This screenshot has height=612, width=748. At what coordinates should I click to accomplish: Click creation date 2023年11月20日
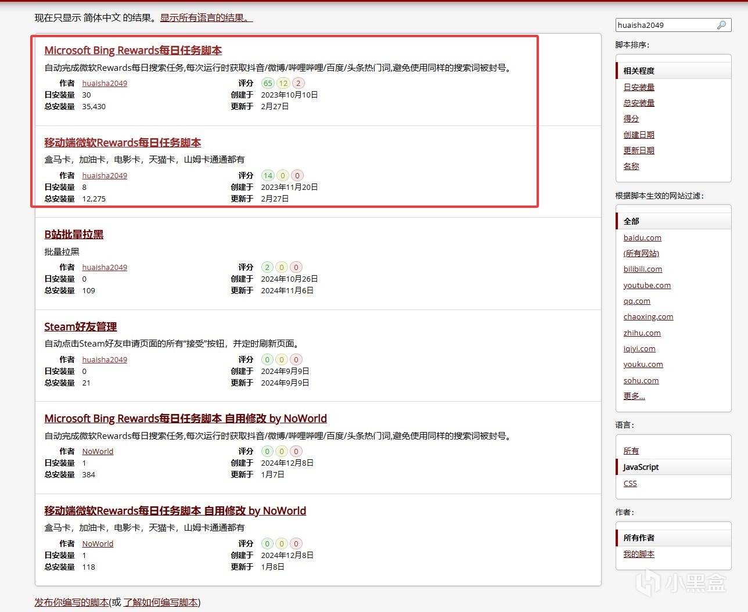[x=289, y=187]
